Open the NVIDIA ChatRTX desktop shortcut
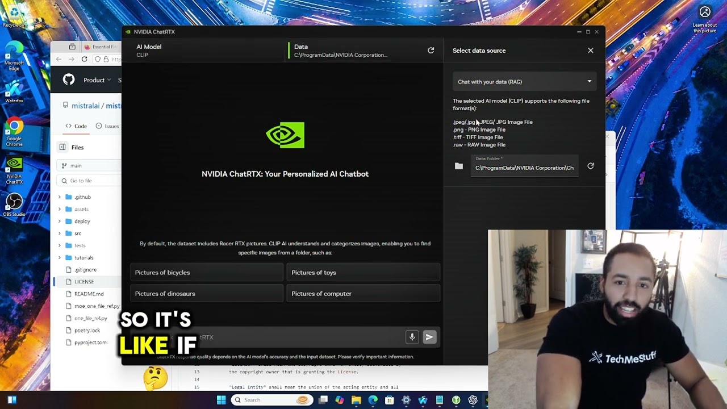 click(x=14, y=170)
